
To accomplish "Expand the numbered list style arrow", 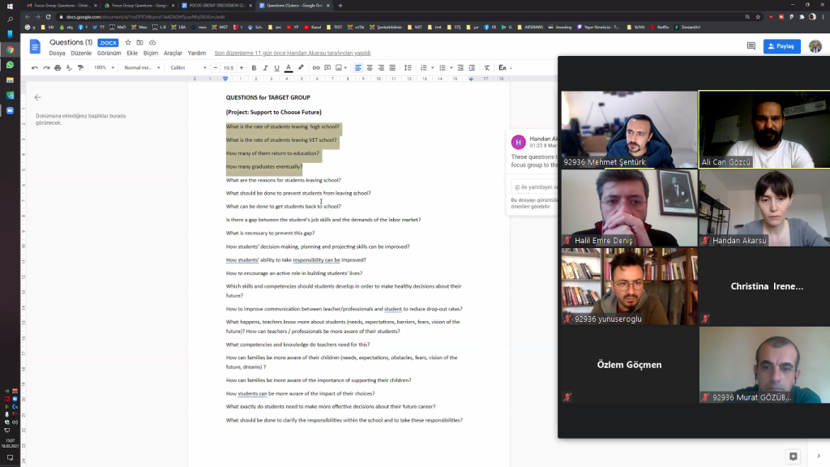I will 433,68.
